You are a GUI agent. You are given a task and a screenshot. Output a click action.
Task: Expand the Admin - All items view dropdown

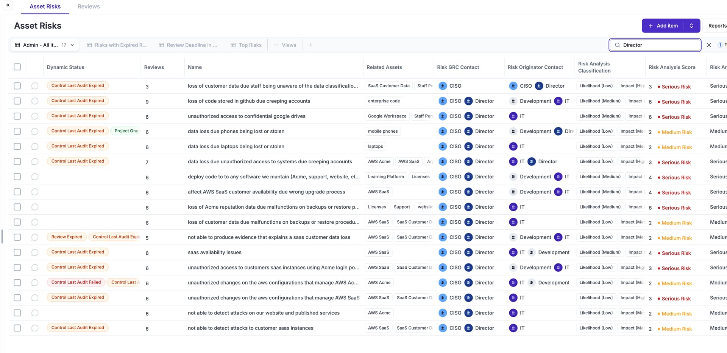point(72,45)
